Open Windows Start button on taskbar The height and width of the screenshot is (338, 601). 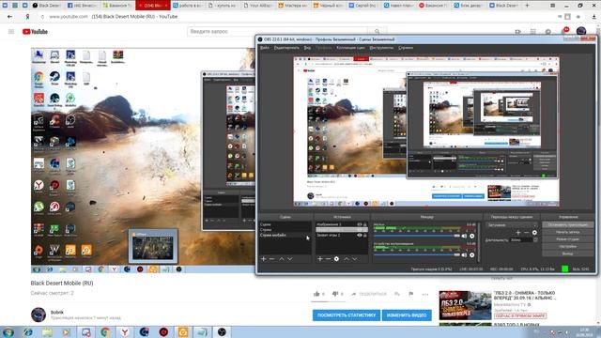point(8,332)
